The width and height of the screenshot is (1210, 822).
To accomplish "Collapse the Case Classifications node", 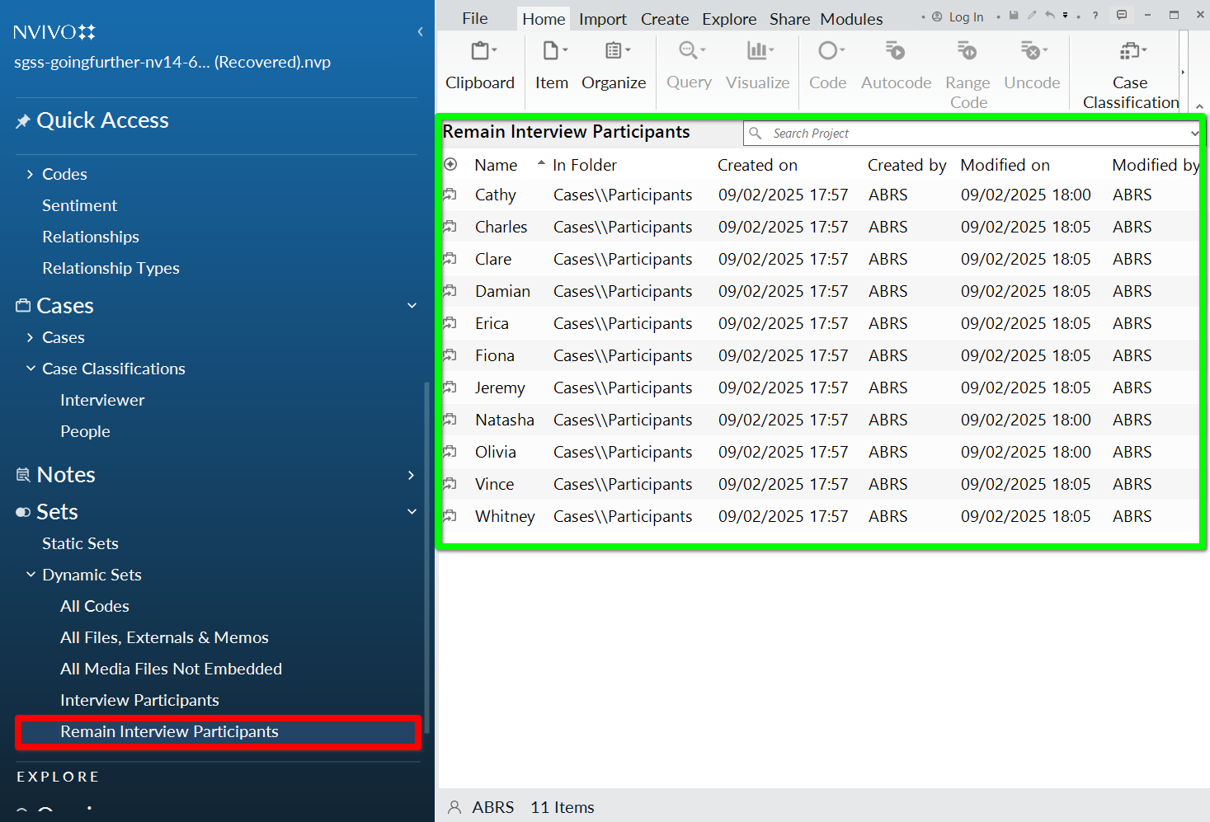I will click(31, 369).
